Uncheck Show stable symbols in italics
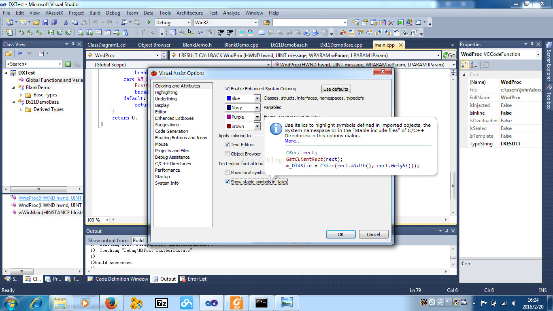553x311 pixels. coord(227,182)
